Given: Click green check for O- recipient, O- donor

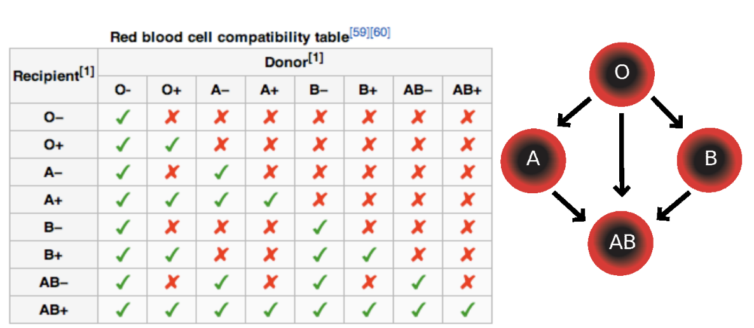Looking at the screenshot, I should [x=123, y=117].
